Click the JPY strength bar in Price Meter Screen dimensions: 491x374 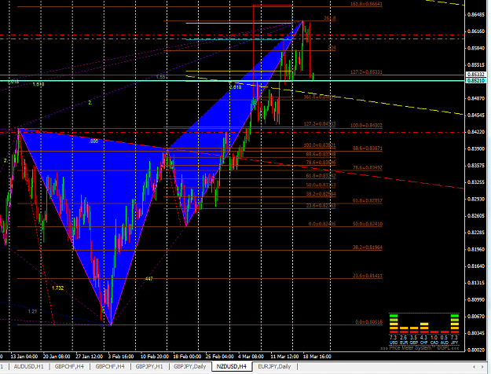click(455, 324)
